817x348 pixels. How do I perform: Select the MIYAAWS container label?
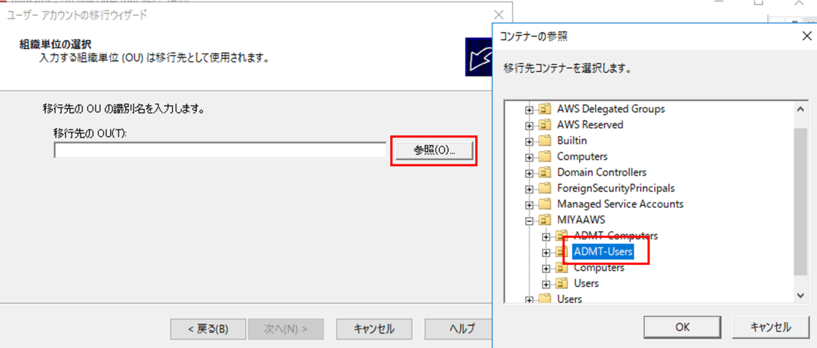tap(581, 220)
